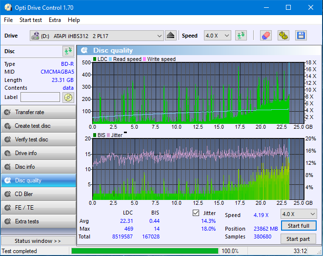
Task: Click the Disc quality header disc icon
Action: tap(84, 50)
